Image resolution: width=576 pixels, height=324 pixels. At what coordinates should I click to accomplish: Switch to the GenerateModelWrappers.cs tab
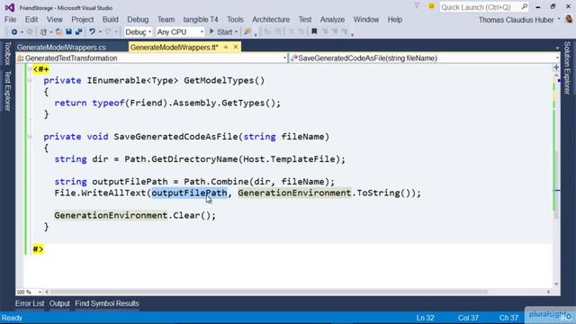[x=61, y=47]
